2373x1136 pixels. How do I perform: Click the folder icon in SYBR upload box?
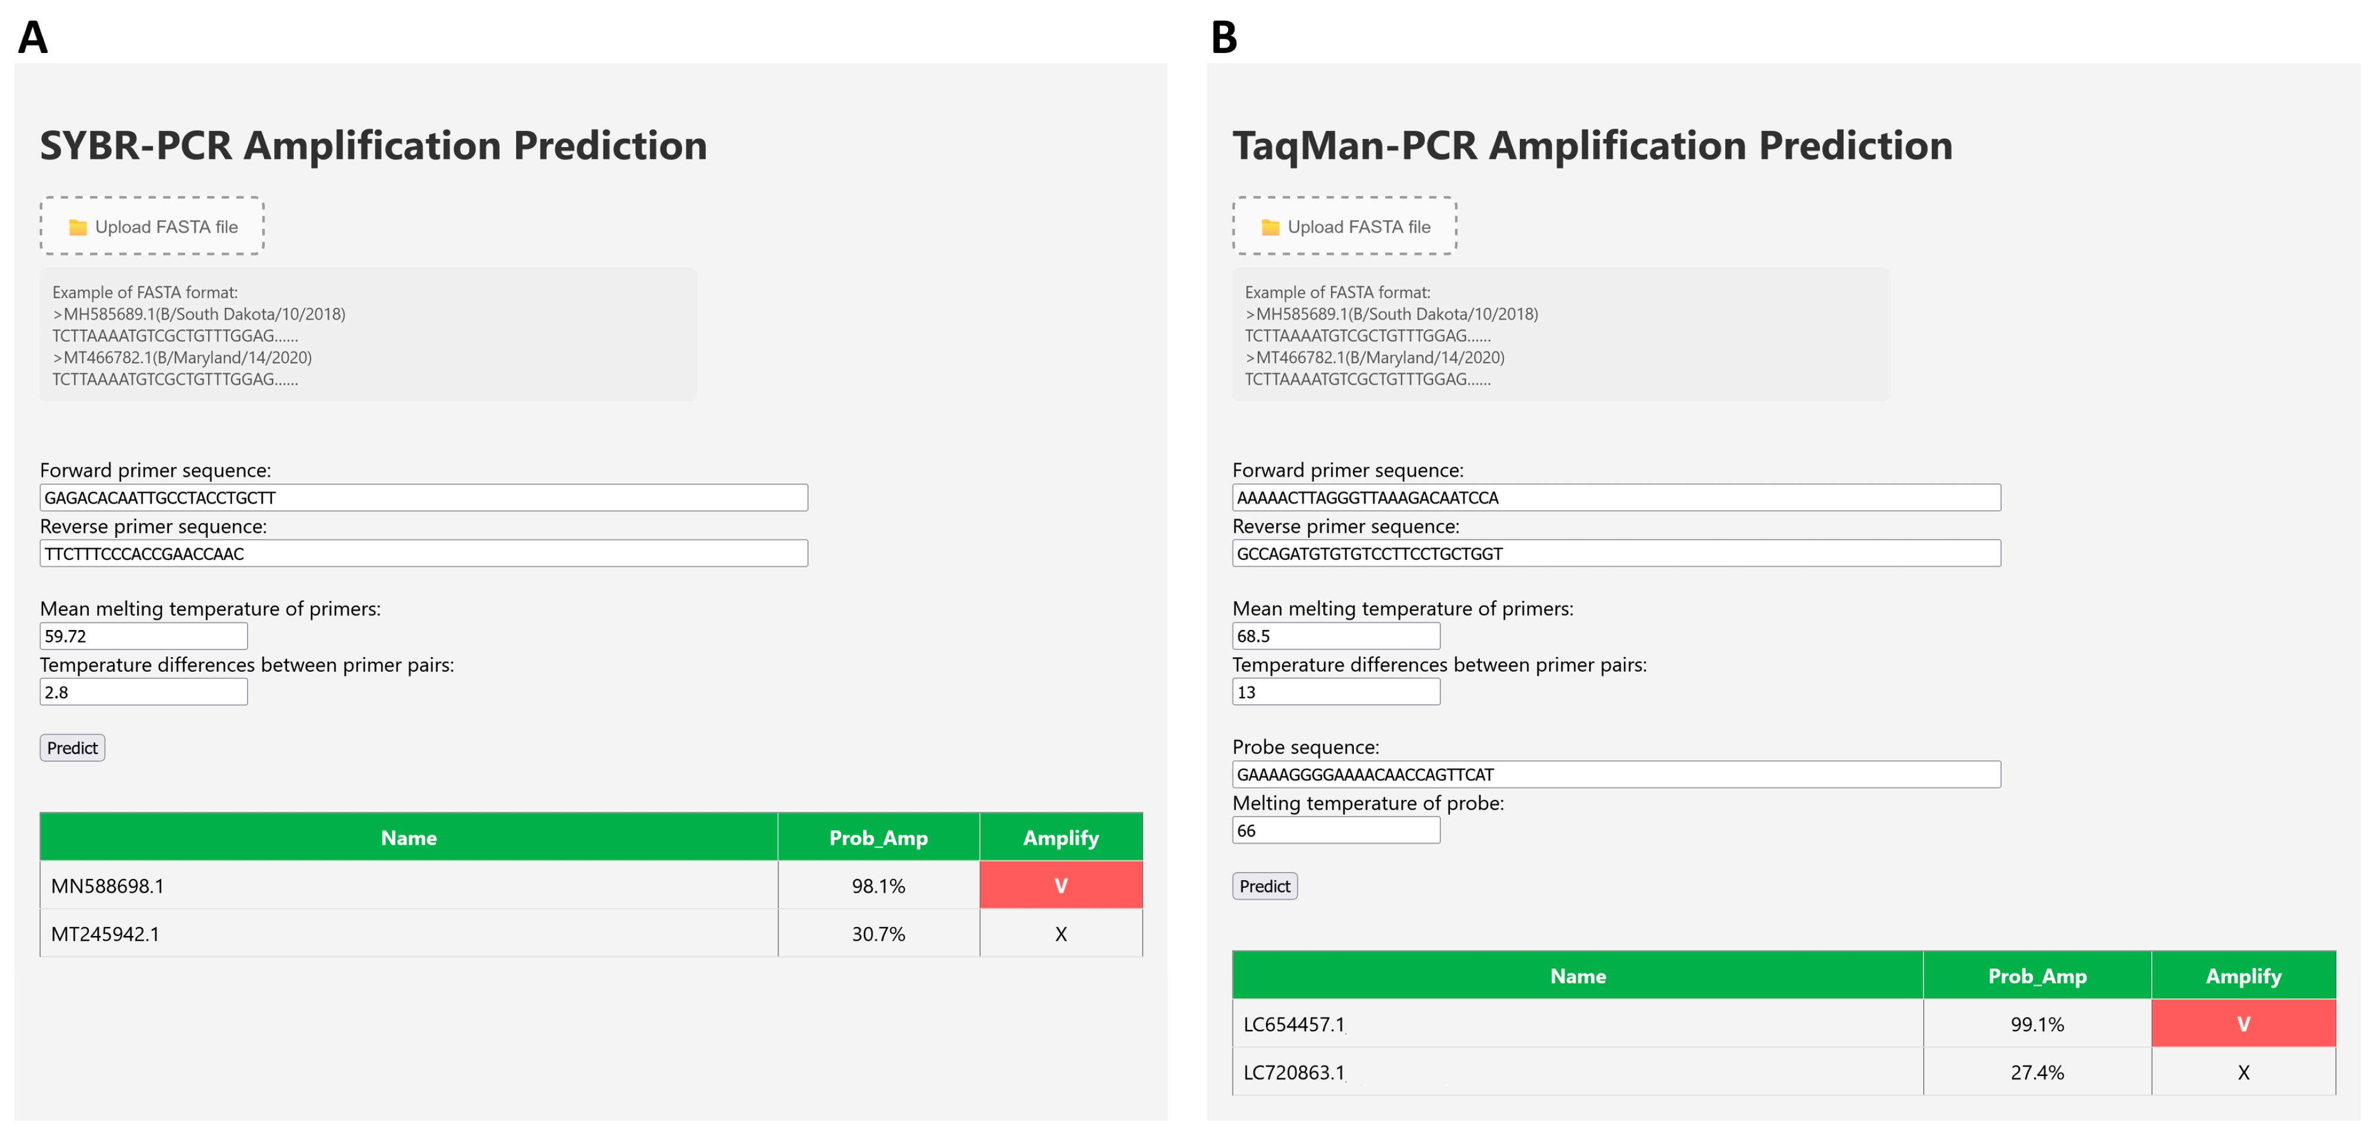point(78,226)
